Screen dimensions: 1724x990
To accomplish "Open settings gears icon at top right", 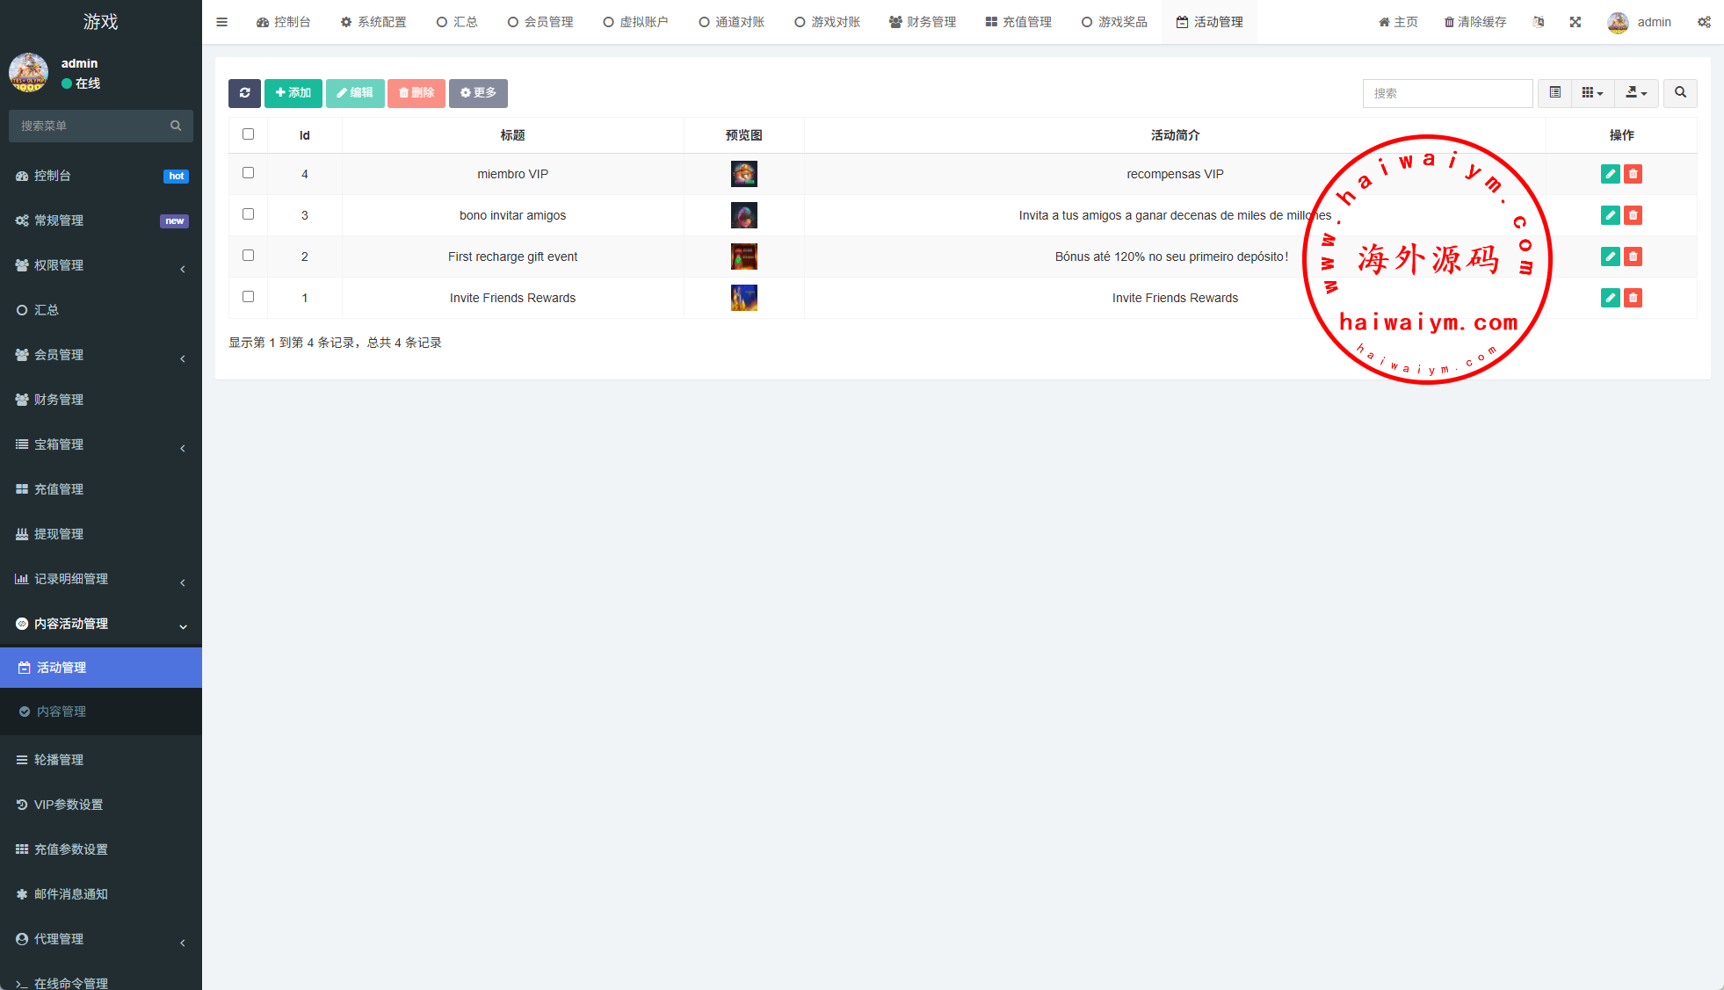I will (x=1704, y=22).
